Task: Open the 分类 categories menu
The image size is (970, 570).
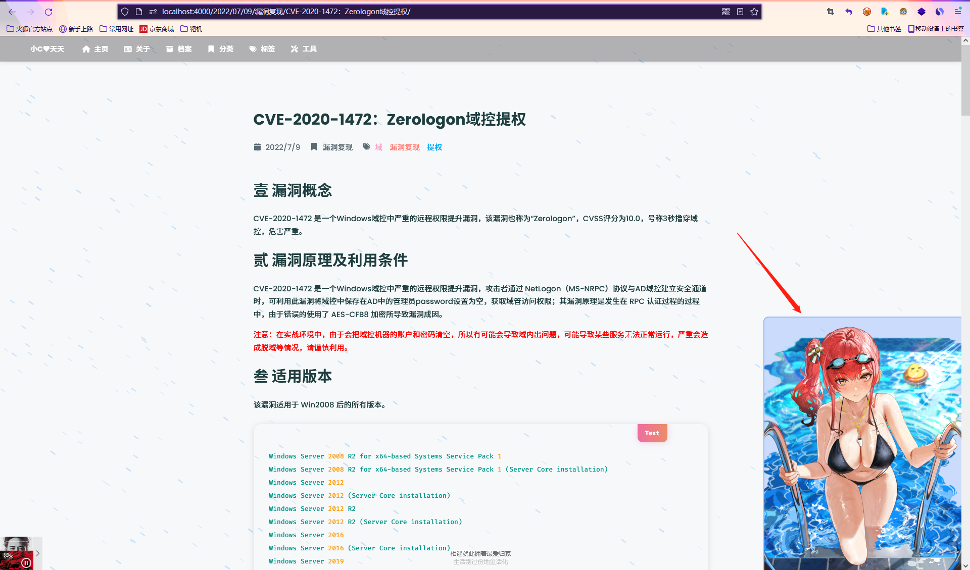Action: point(221,49)
